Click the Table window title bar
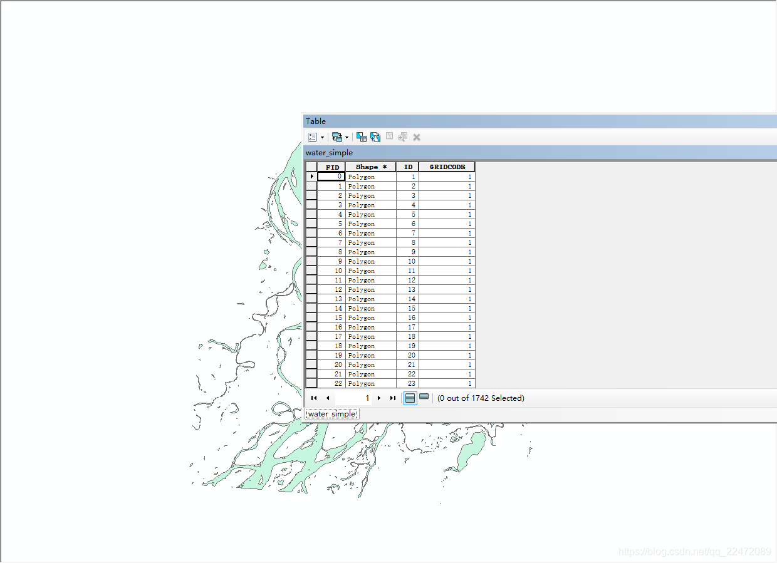 coord(540,121)
